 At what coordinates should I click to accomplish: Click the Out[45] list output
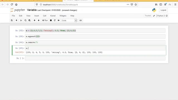(64, 52)
